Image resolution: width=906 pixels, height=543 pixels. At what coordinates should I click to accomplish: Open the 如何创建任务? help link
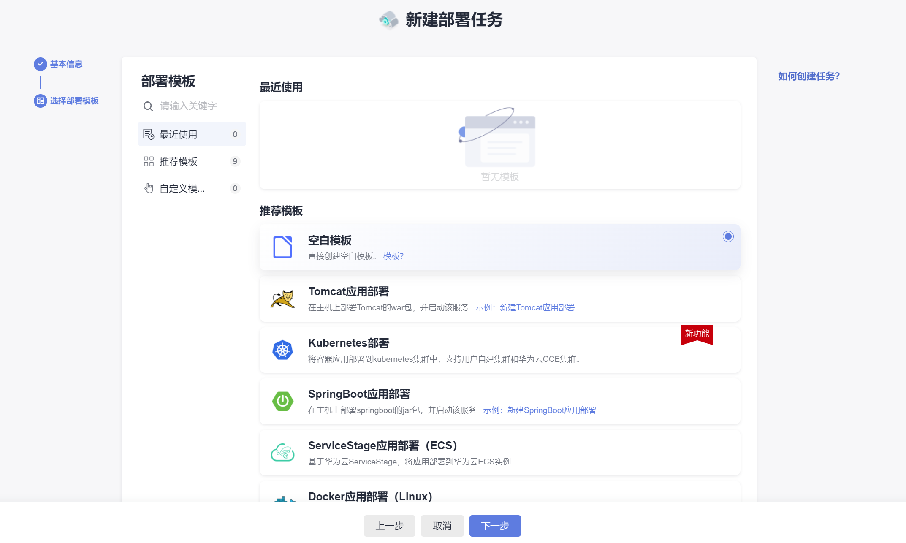pos(808,76)
